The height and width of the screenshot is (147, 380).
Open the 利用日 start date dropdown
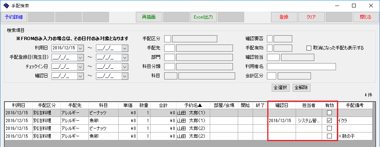point(81,48)
